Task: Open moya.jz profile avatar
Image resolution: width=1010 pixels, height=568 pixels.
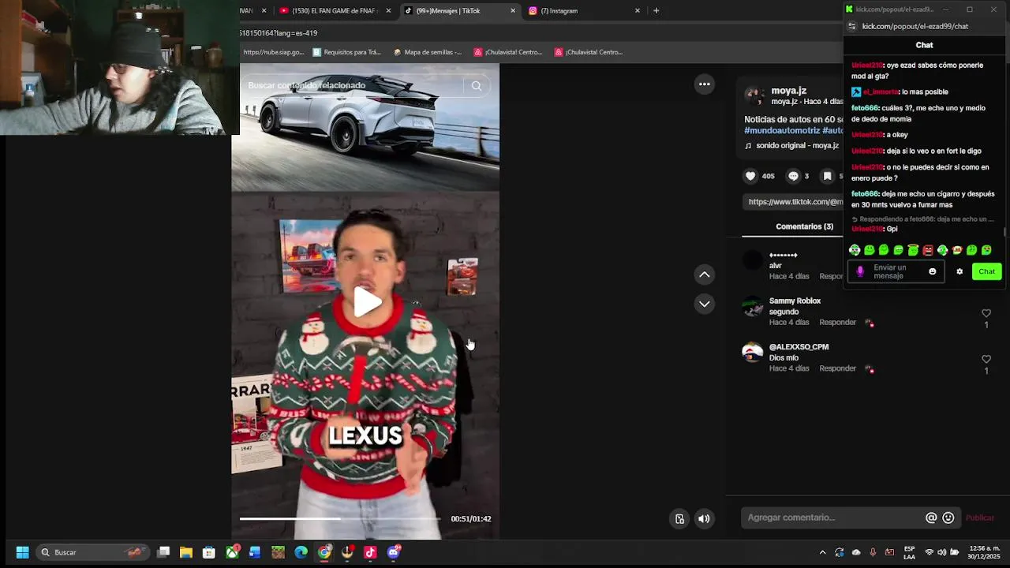Action: click(x=755, y=95)
